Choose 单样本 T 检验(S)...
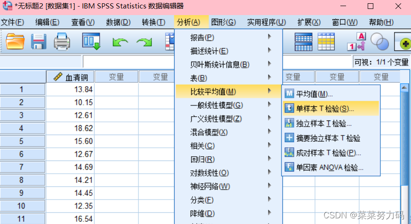Image resolution: width=411 pixels, height=224 pixels. [331, 108]
